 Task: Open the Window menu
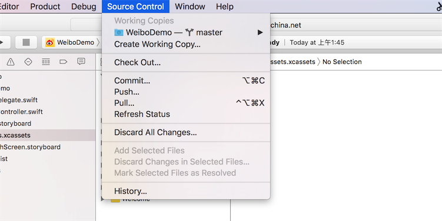[x=190, y=6]
